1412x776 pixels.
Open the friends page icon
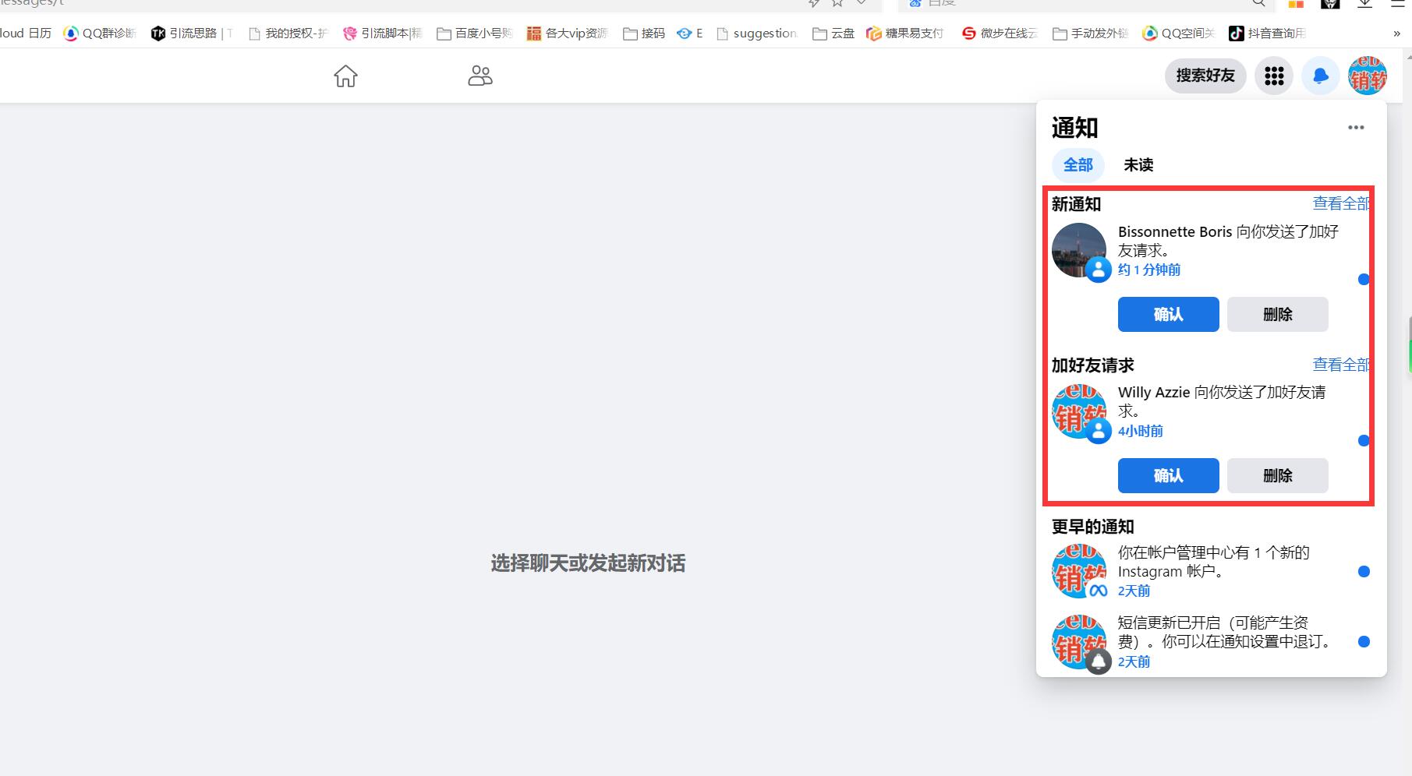coord(480,76)
